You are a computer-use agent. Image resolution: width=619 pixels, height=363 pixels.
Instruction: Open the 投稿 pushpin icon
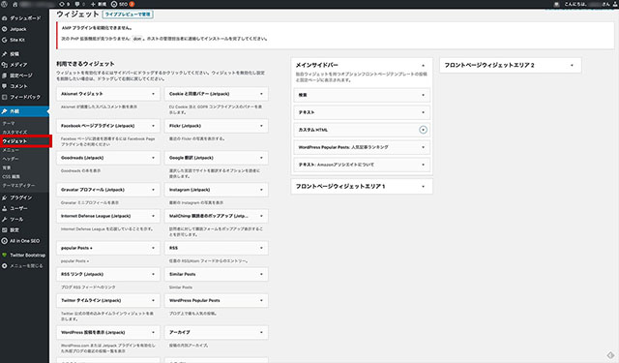tap(4, 53)
